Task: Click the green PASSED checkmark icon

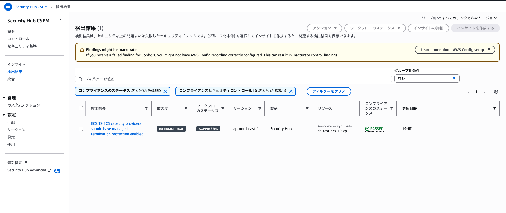Action: (x=367, y=129)
